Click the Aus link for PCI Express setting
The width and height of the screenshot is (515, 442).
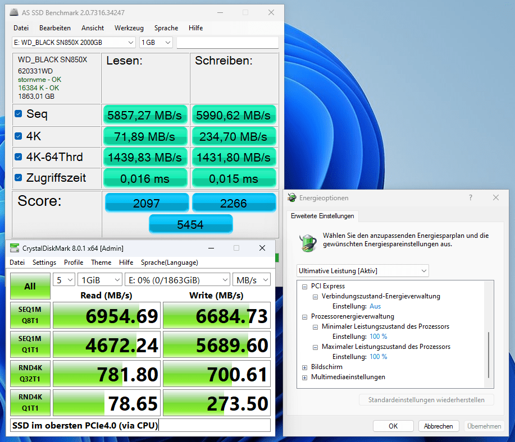coord(375,306)
